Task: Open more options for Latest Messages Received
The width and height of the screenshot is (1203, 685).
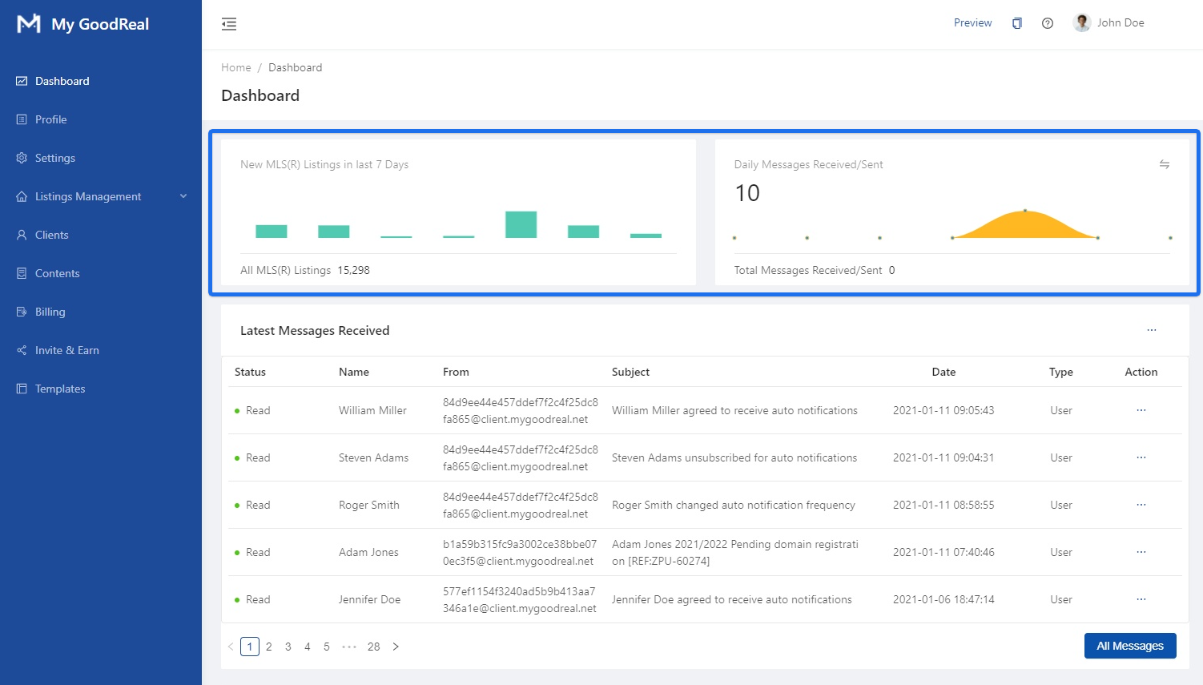Action: click(x=1152, y=330)
